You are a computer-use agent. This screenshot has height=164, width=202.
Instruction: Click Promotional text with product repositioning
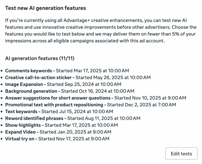click(x=54, y=105)
